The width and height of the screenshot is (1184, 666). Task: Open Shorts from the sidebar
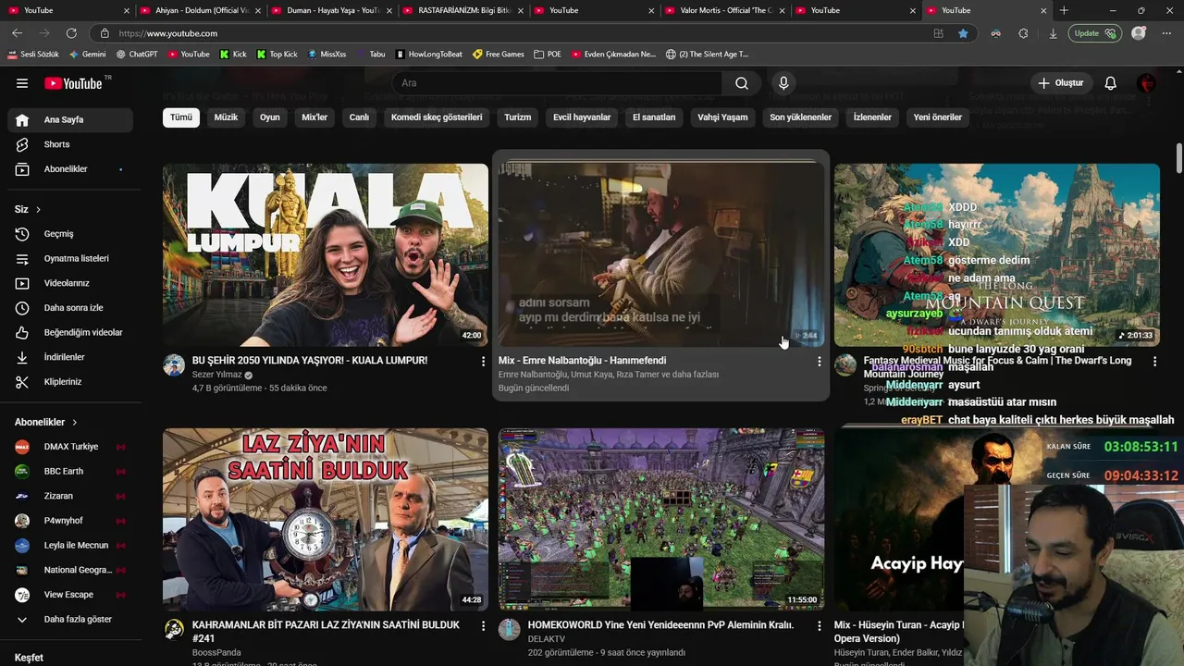(70, 144)
